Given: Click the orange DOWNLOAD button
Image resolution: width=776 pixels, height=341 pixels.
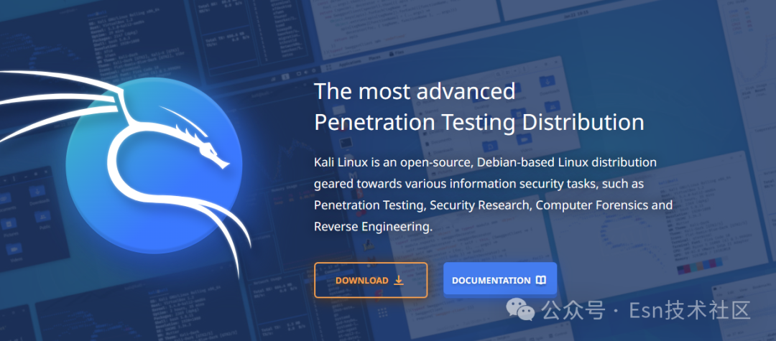Looking at the screenshot, I should point(371,280).
